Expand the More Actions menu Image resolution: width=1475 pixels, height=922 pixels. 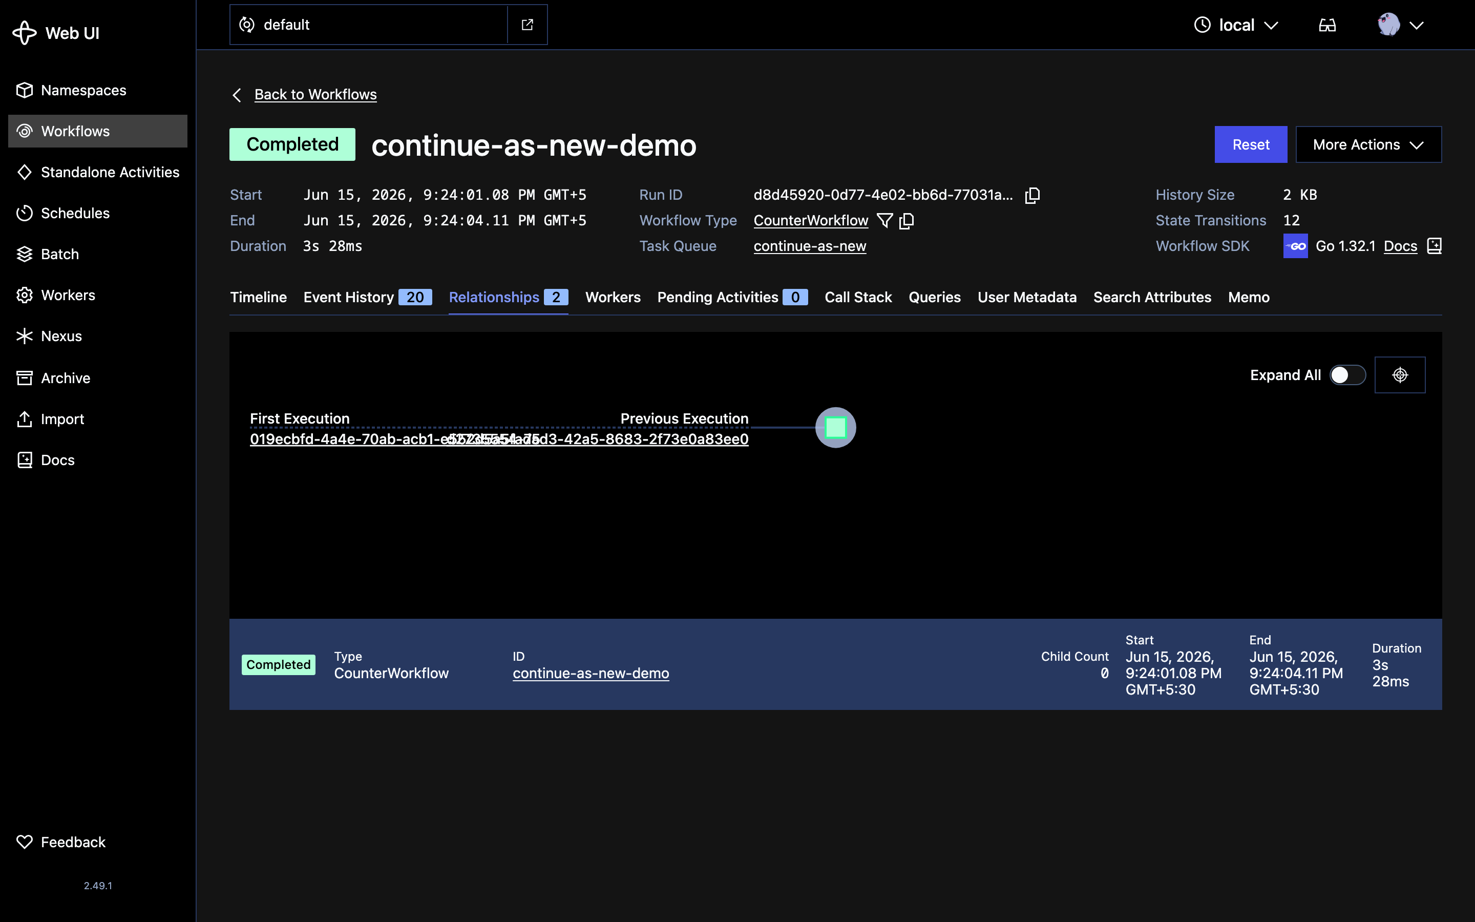coord(1368,144)
